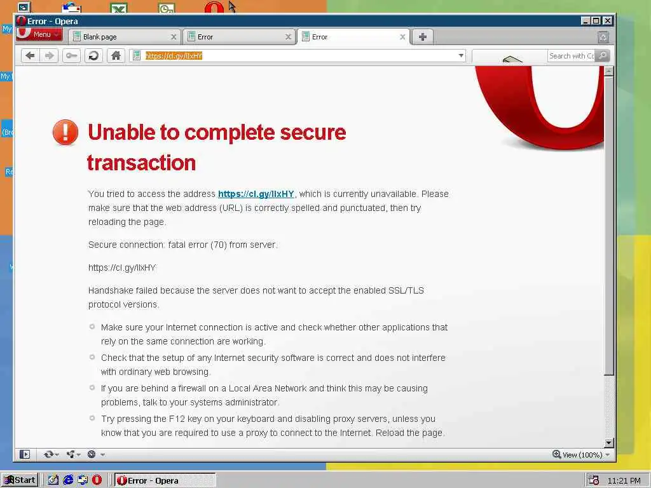This screenshot has height=488, width=651.
Task: Expand the address field dropdown arrow
Action: tap(461, 56)
